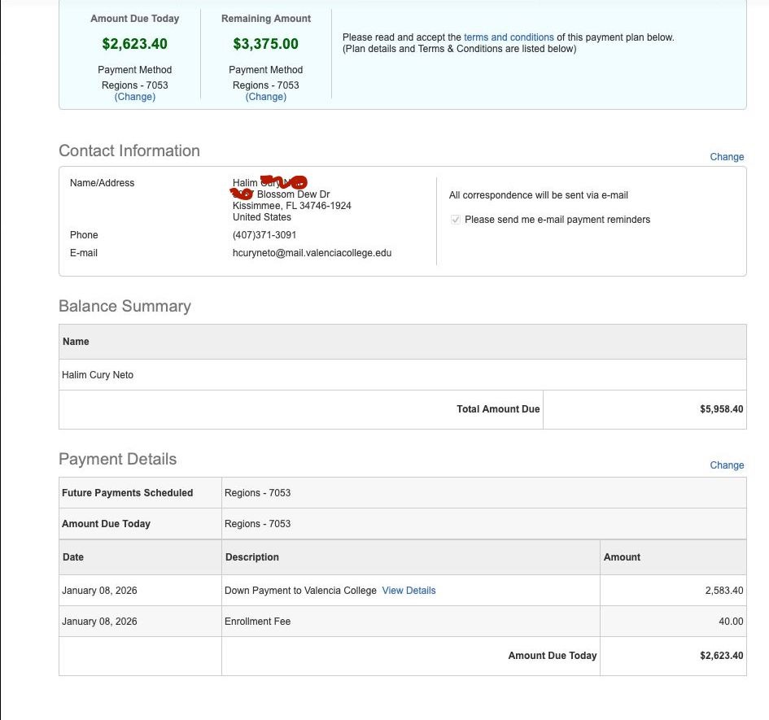This screenshot has width=769, height=720.
Task: Click the Balance Summary heading
Action: click(125, 307)
